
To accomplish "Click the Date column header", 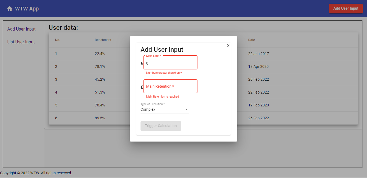I will click(x=251, y=40).
